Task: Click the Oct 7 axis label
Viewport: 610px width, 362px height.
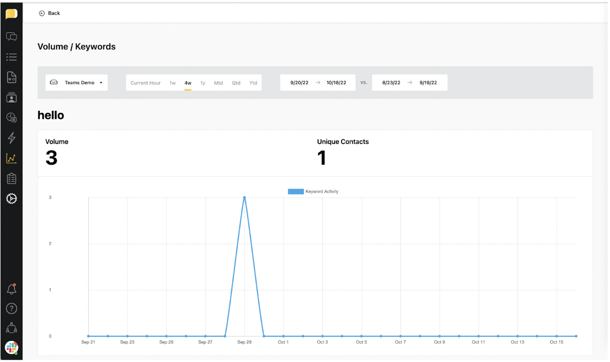Action: point(400,342)
